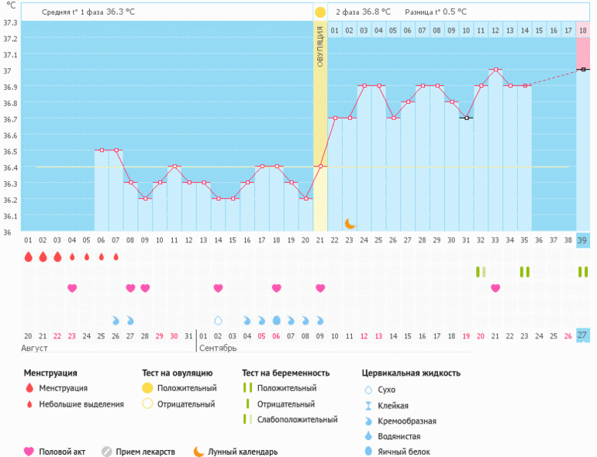Click the positive pregnancy test mark on day 35
597x457 pixels.
click(525, 272)
